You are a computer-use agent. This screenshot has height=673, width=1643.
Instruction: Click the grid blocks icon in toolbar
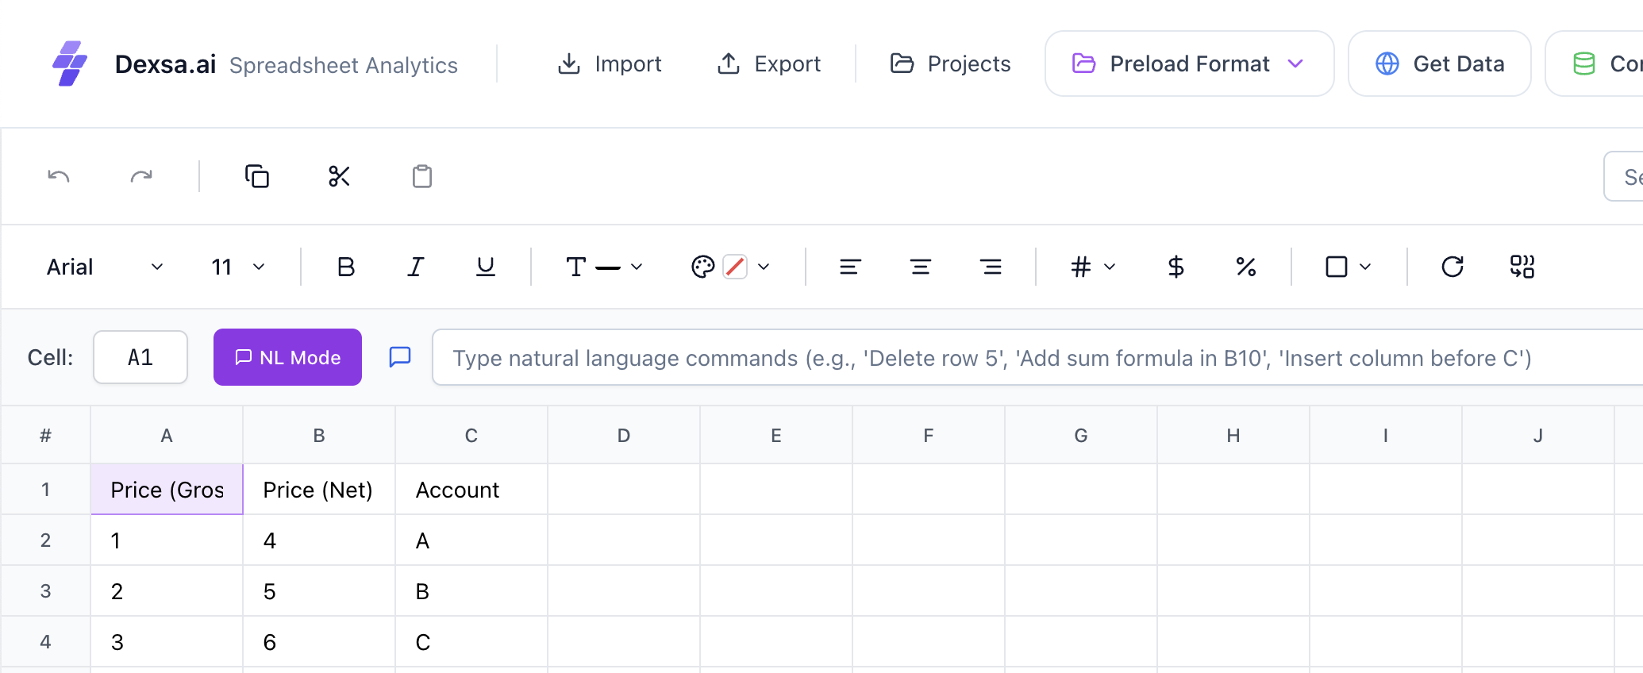point(1522,267)
